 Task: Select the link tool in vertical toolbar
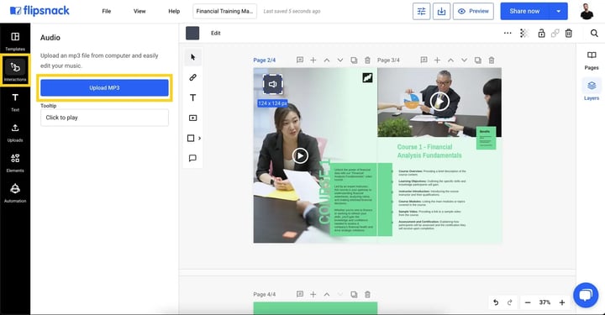(193, 77)
